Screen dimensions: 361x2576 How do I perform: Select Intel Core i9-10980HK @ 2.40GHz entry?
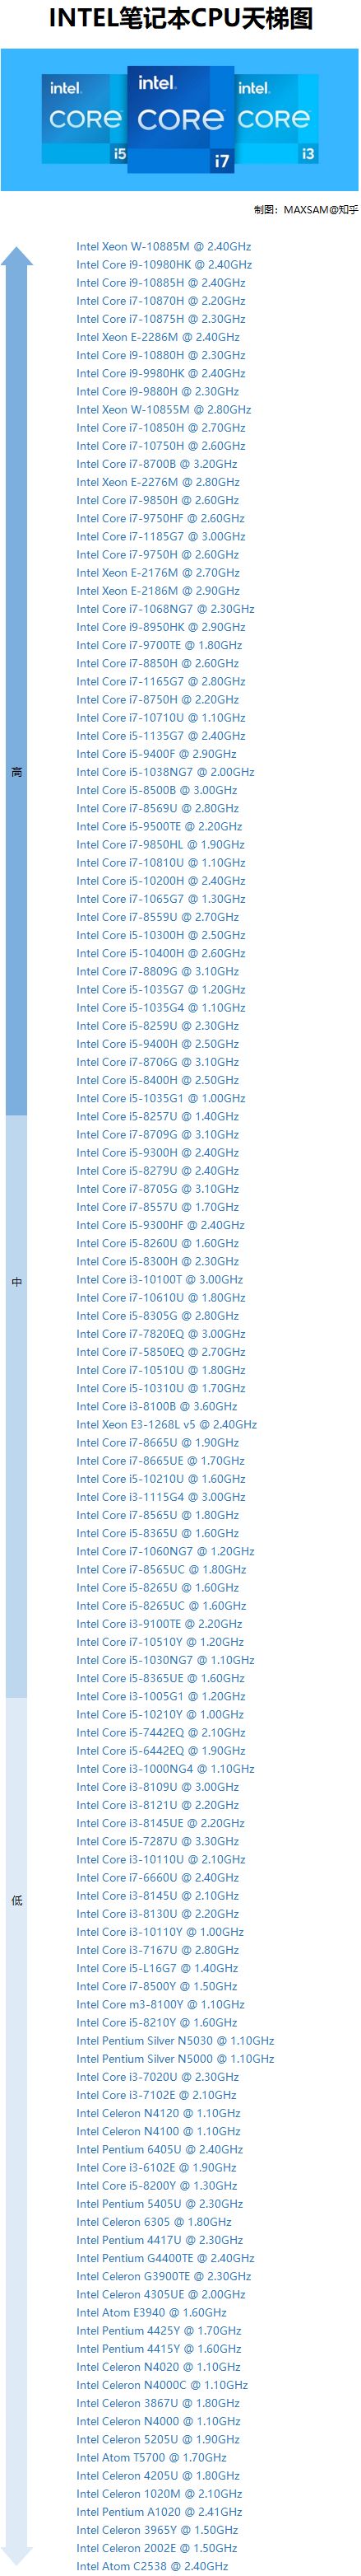tap(164, 265)
